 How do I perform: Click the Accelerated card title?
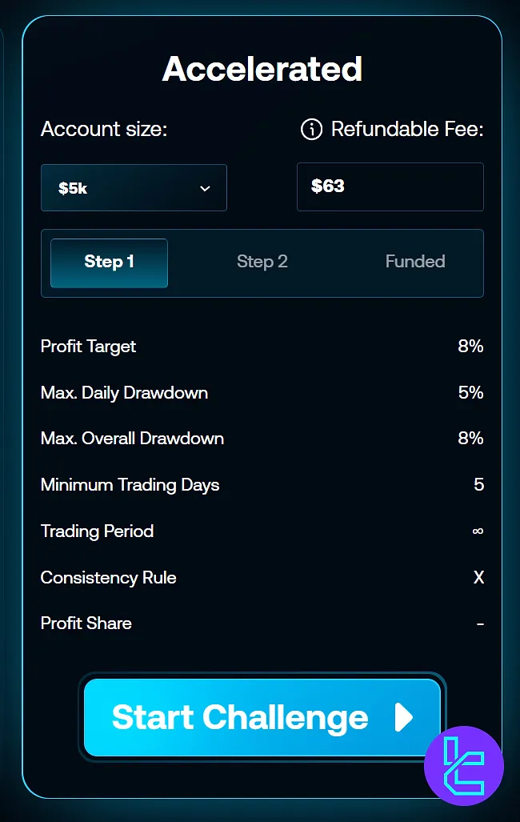(262, 69)
